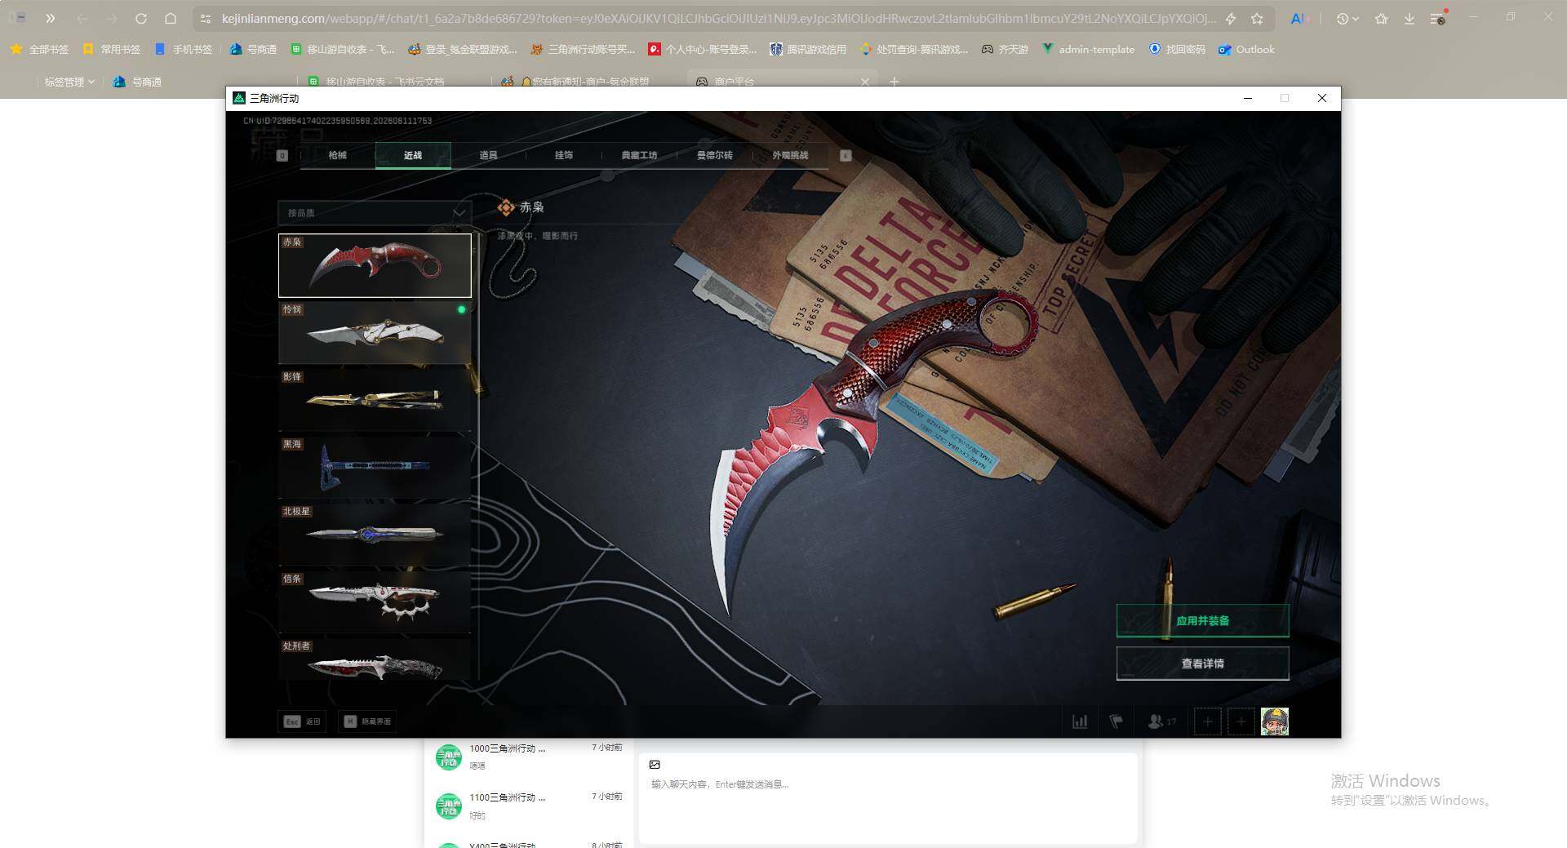Open a new browser tab

(x=894, y=82)
